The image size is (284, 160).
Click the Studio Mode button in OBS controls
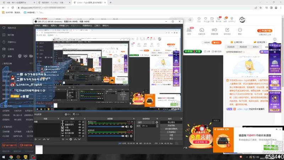171,132
